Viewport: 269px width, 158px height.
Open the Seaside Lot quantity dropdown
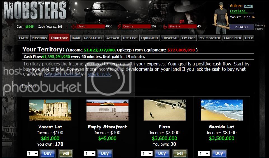(x=204, y=154)
